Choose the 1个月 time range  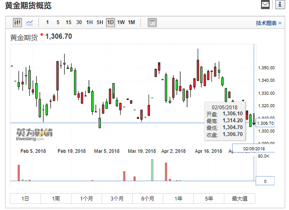(x=86, y=199)
